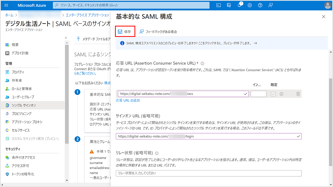
Task: Show info icon beside 既定 checkbox
Action: [281, 94]
